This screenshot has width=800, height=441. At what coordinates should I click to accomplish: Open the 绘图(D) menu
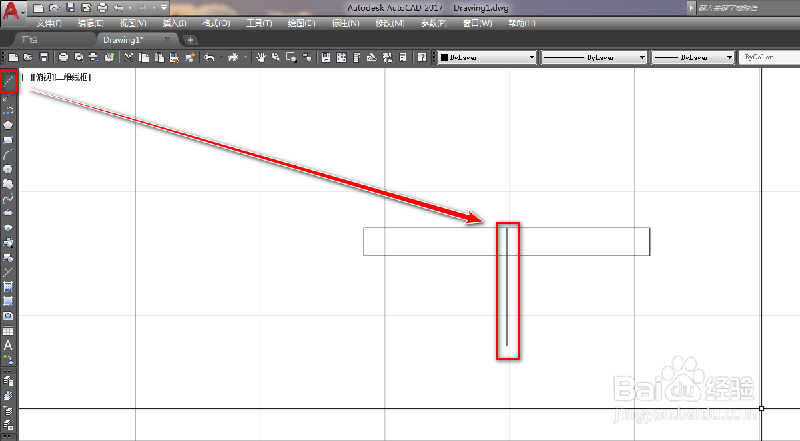click(302, 23)
